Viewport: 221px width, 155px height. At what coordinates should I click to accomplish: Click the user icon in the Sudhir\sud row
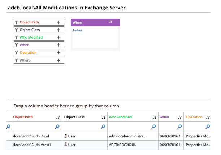coord(66,136)
